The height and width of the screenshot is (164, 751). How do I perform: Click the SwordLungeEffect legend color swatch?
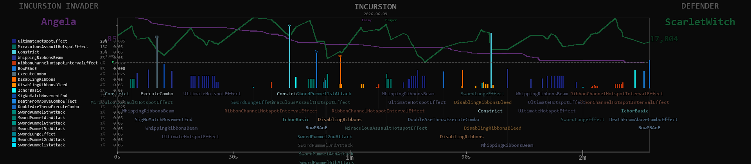click(14, 134)
